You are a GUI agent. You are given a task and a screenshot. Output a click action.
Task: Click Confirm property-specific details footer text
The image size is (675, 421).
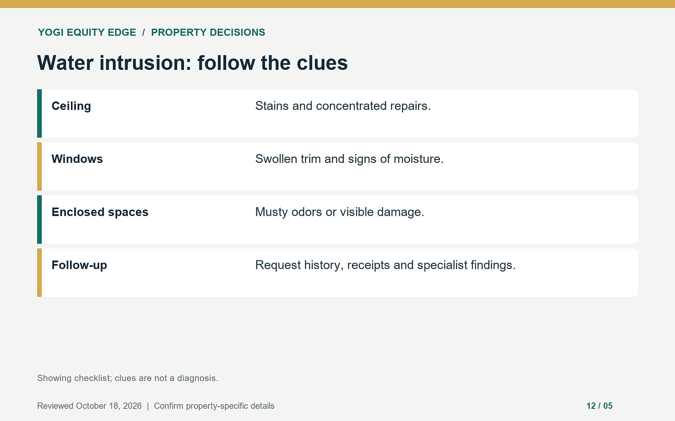214,406
